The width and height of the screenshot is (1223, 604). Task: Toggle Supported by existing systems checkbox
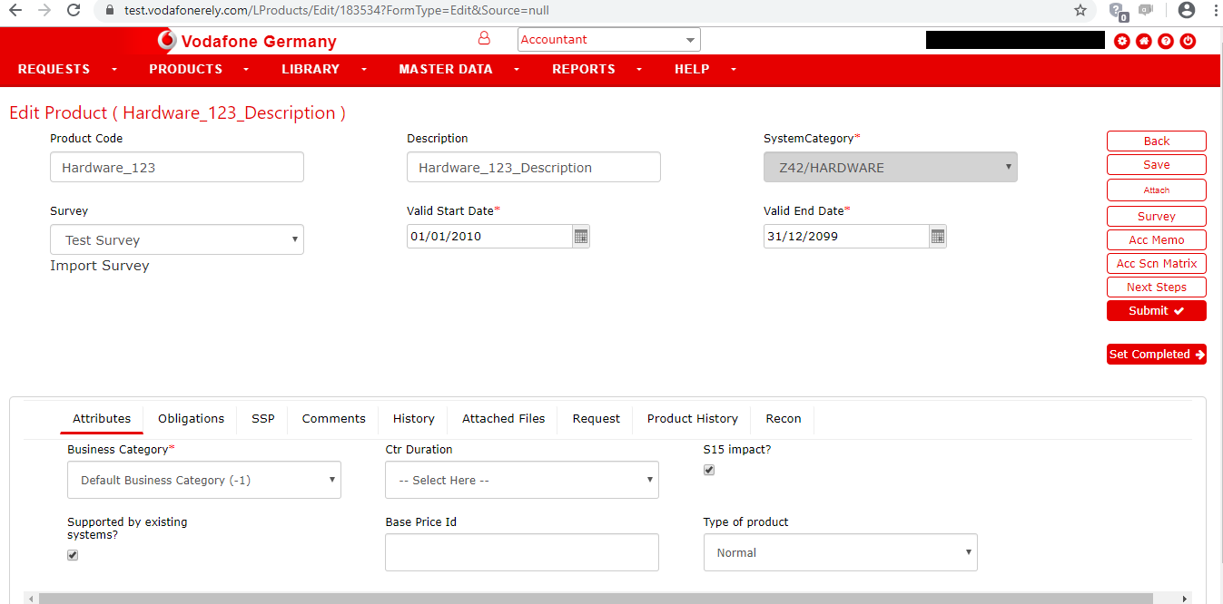click(73, 555)
